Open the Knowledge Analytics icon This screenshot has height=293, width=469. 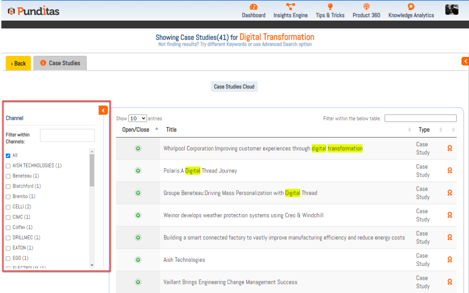point(411,7)
